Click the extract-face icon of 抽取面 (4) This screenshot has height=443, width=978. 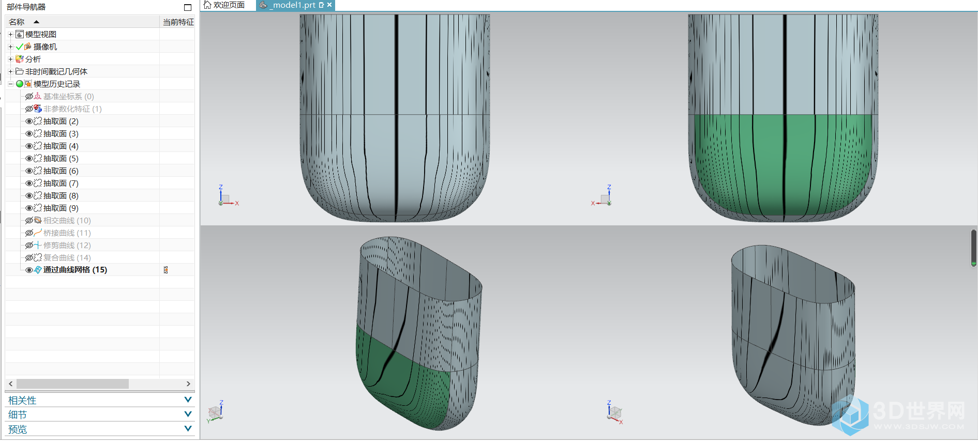point(38,146)
